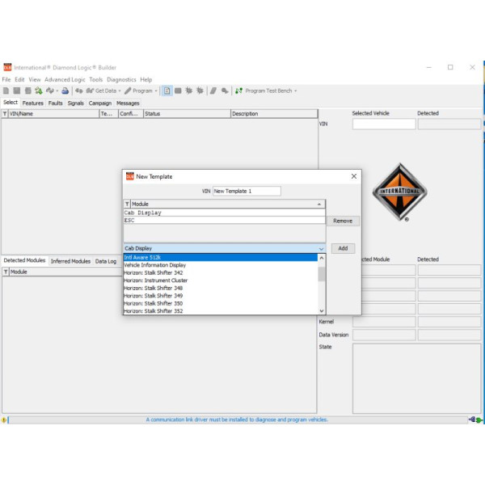This screenshot has height=485, width=485.
Task: Switch to the Campaign tab
Action: pyautogui.click(x=100, y=103)
